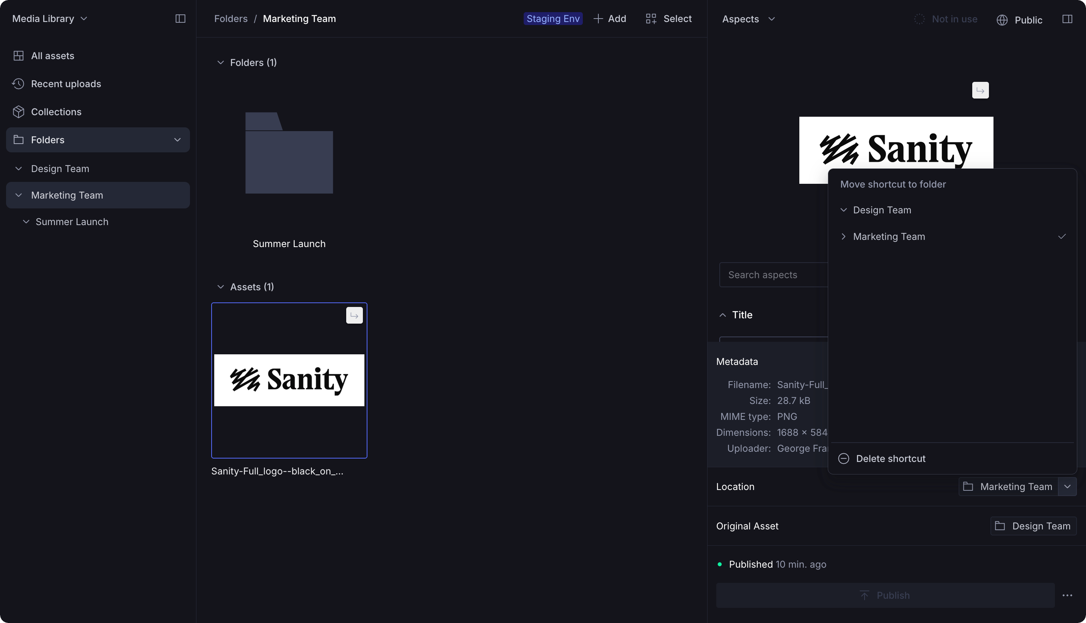Click the minus-circle Delete shortcut icon

click(x=844, y=459)
